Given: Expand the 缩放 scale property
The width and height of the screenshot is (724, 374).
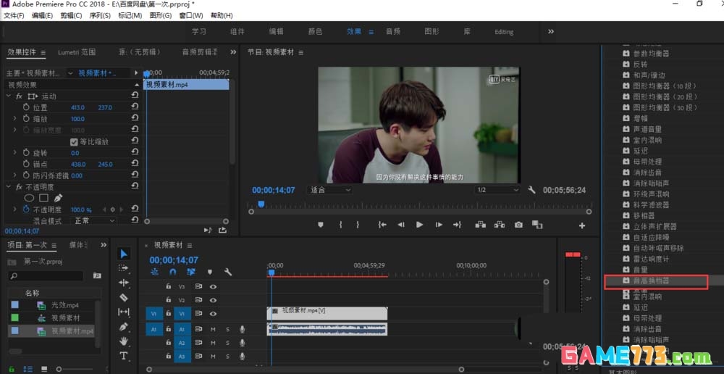Looking at the screenshot, I should click(14, 119).
